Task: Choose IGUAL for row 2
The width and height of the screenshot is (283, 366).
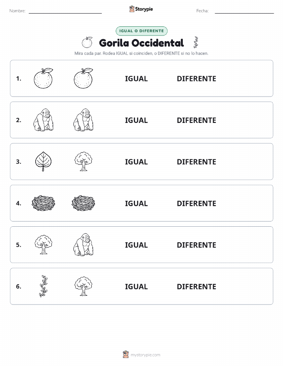Action: coord(137,120)
